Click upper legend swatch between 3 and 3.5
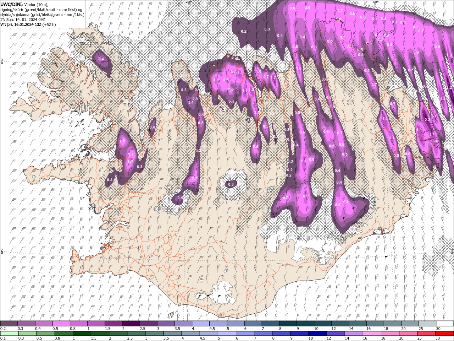The image size is (454, 341). [x=166, y=324]
